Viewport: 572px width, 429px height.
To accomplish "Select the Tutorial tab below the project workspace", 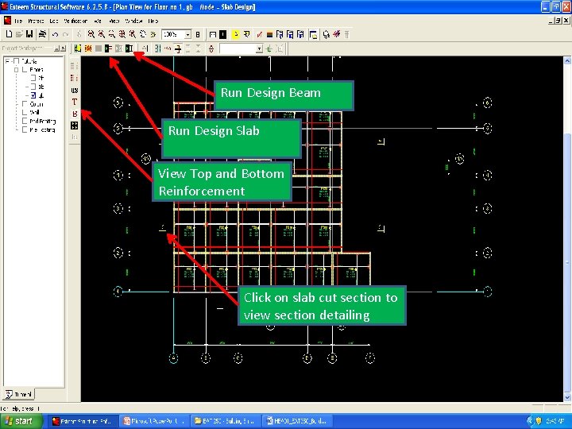I will (18, 394).
